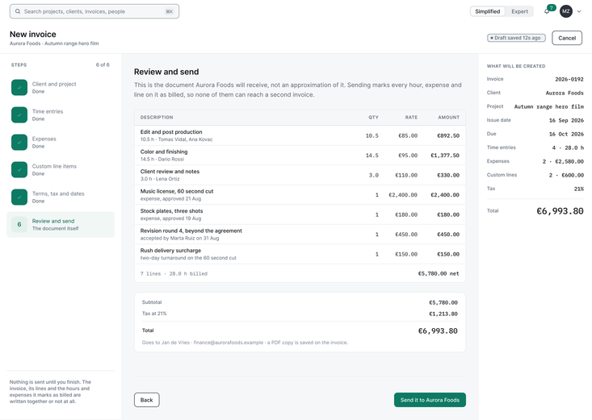592x420 pixels.
Task: Send it to Aurora Foods
Action: pyautogui.click(x=430, y=400)
